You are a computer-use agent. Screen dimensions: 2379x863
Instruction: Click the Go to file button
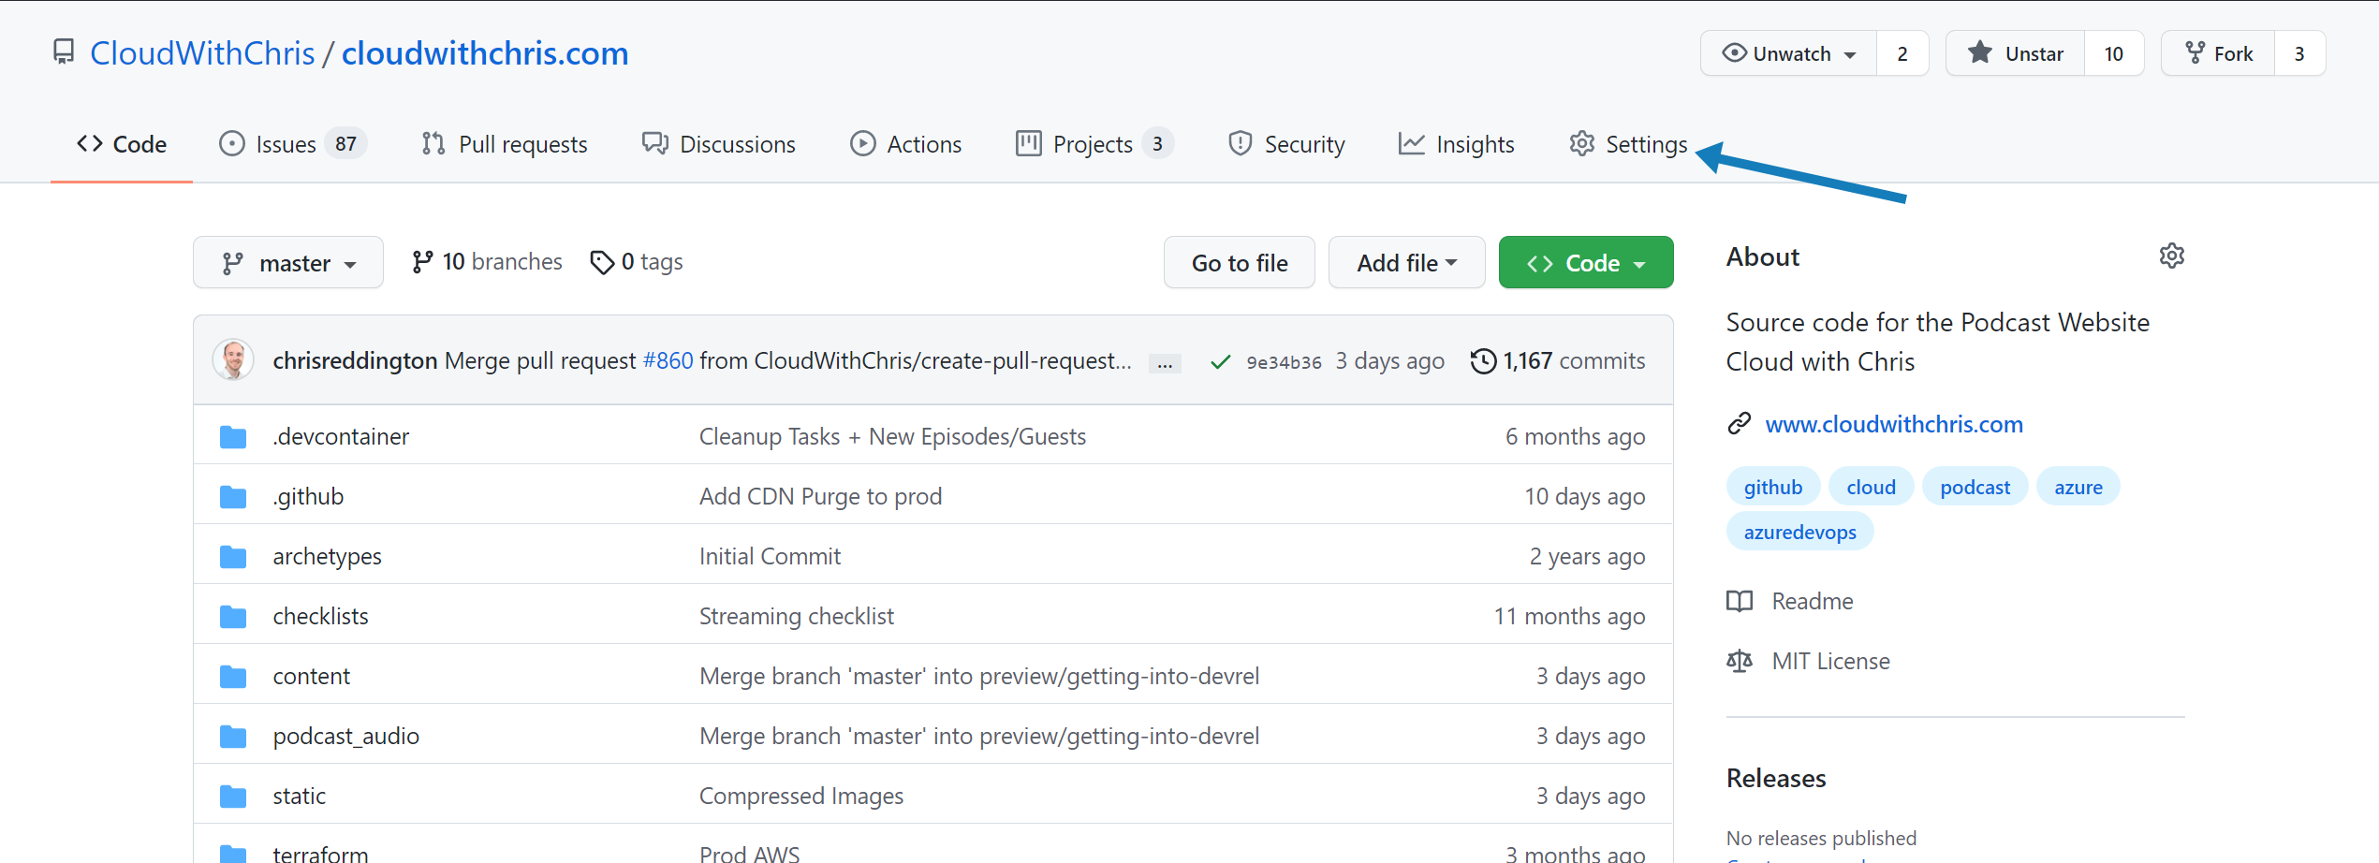[1239, 262]
